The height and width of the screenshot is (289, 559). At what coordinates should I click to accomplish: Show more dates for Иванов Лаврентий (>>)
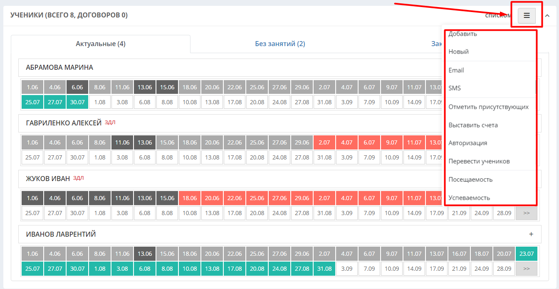click(x=527, y=269)
